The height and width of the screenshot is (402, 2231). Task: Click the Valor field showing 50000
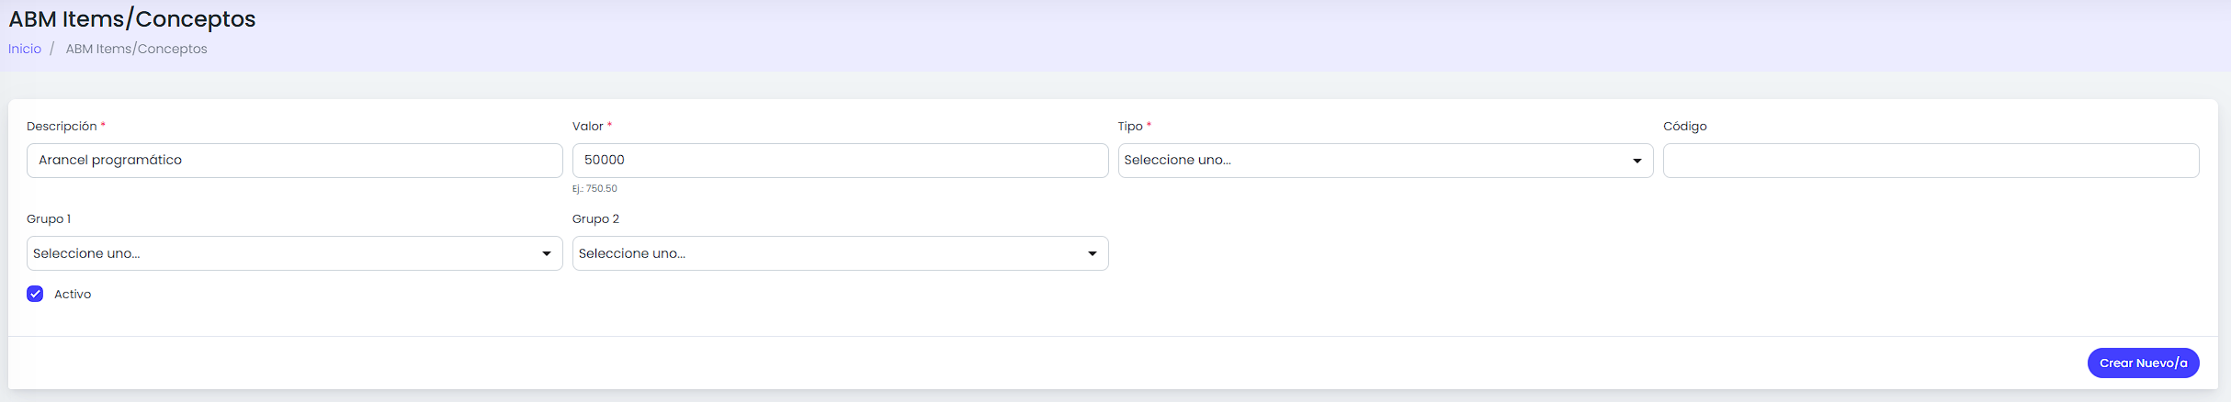840,161
